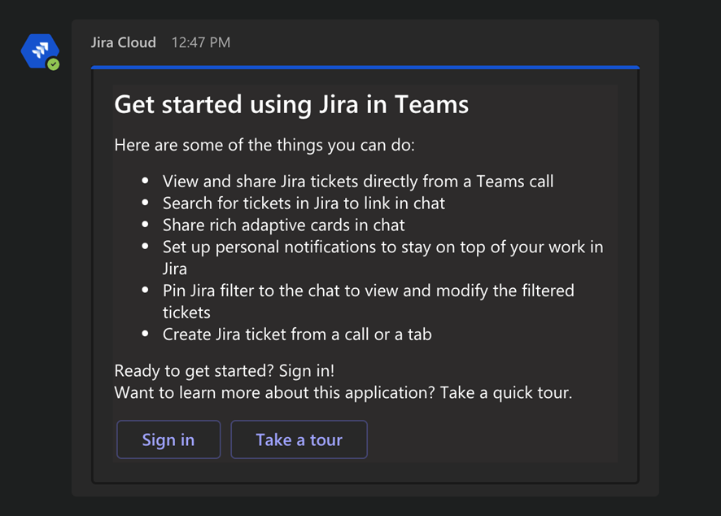Viewport: 721px width, 516px height.
Task: Click the 'Want to learn more' tour text
Action: (343, 393)
